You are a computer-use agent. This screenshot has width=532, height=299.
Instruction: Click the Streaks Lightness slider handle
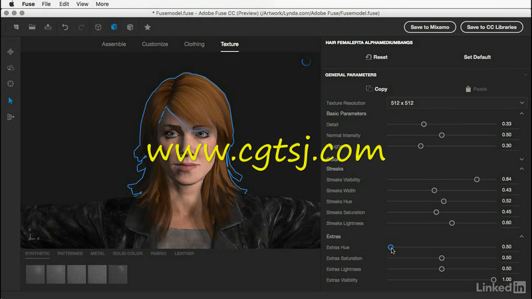click(452, 223)
